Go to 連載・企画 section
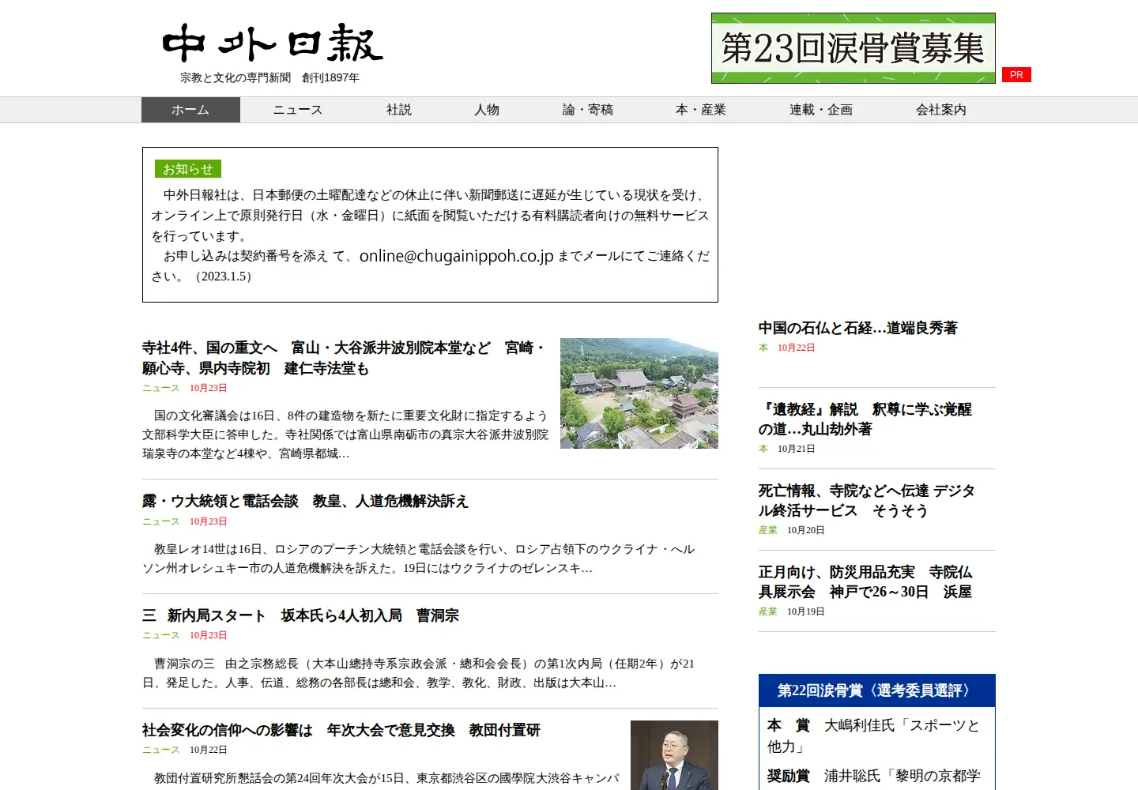1138x790 pixels. tap(821, 110)
